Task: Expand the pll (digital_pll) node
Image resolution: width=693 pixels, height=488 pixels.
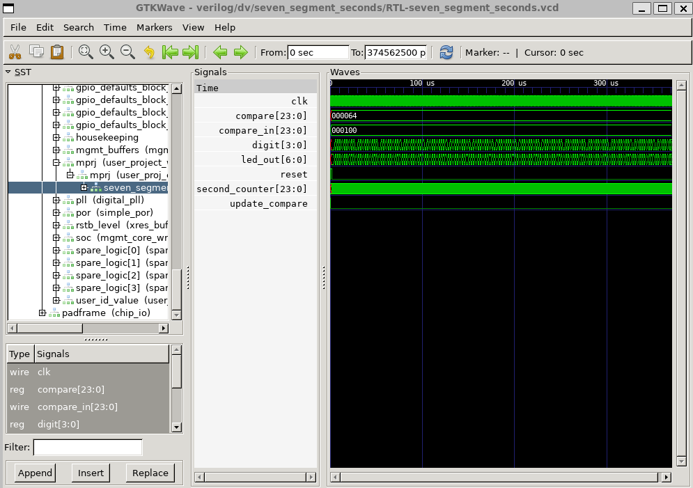Action: coord(56,200)
